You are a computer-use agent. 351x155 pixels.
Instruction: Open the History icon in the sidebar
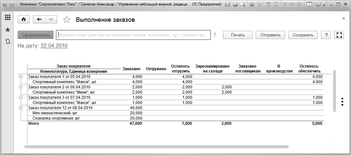point(8,41)
